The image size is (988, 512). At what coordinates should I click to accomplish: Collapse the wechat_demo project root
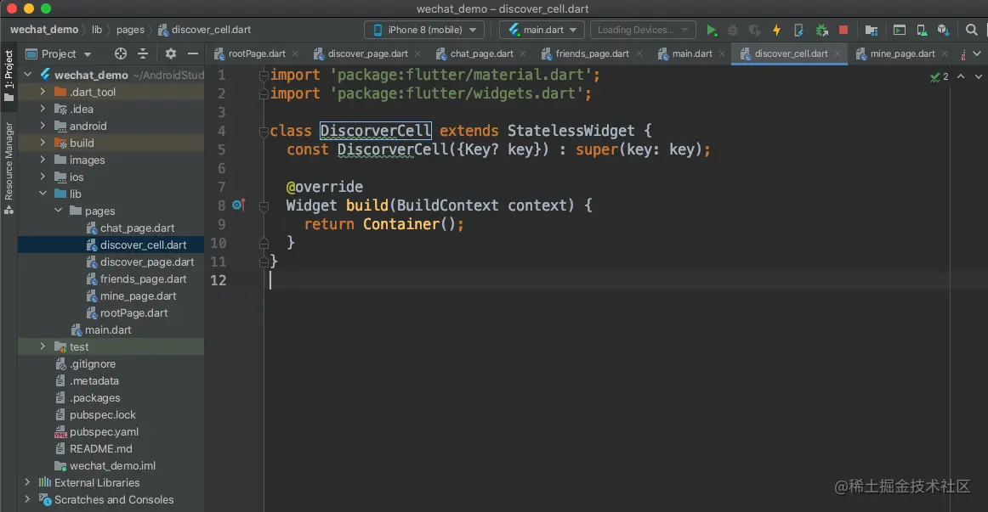coord(28,75)
